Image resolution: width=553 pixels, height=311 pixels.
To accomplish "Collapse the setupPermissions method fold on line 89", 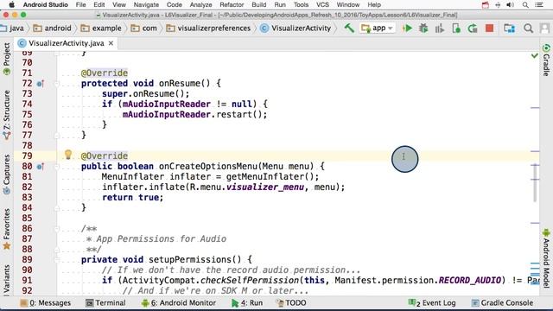I will click(x=56, y=260).
